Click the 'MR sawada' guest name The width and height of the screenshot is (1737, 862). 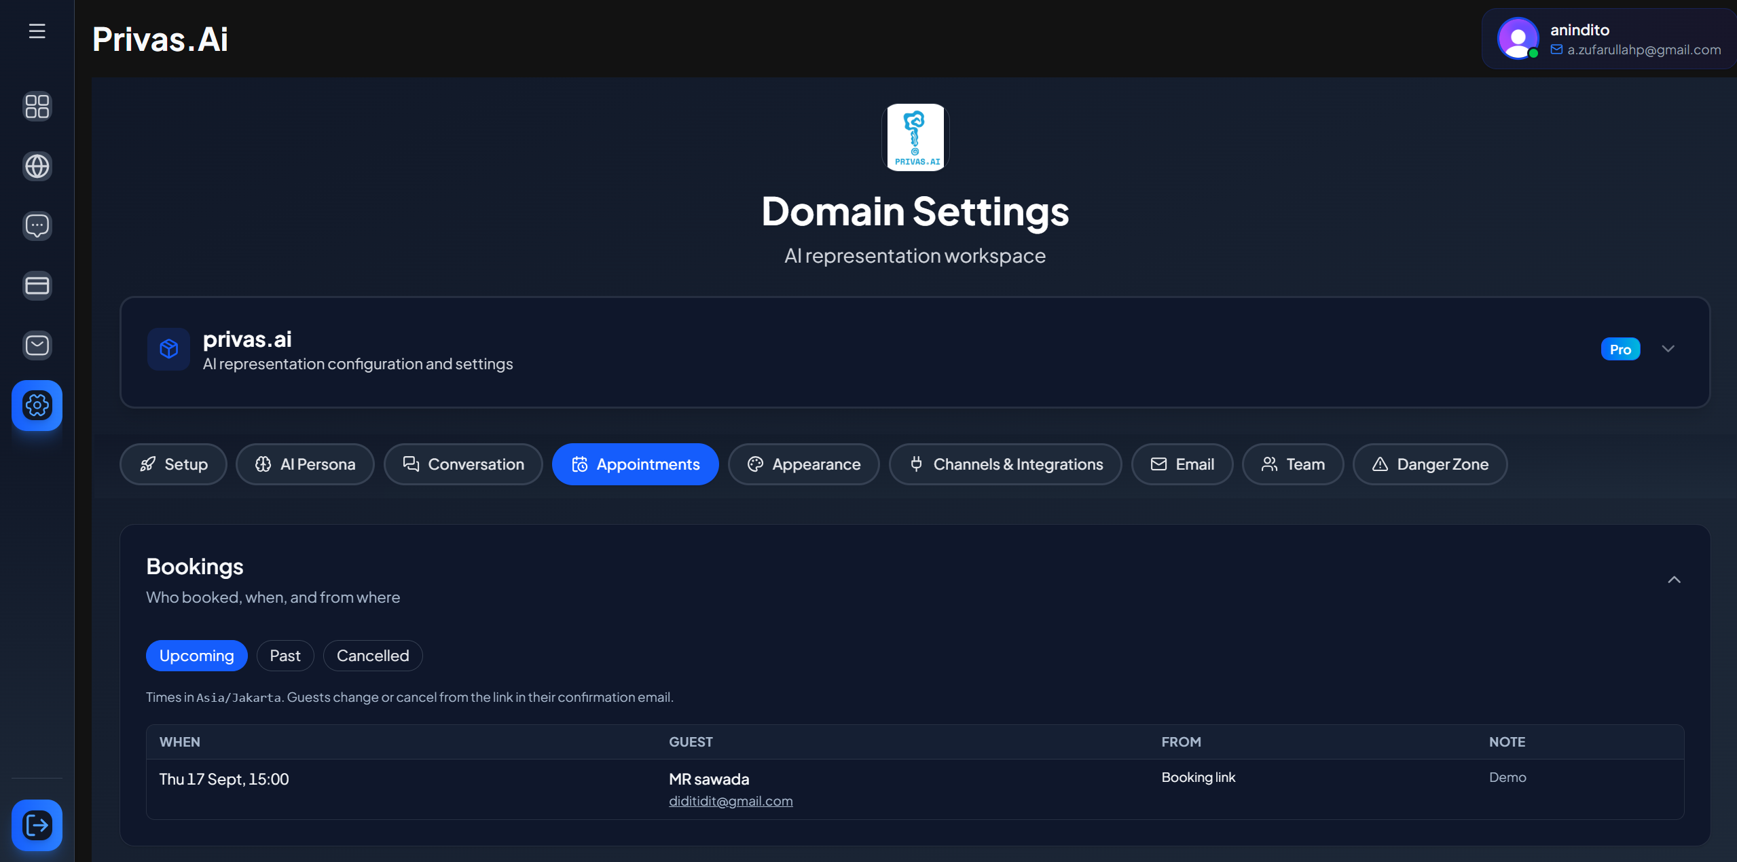[709, 779]
